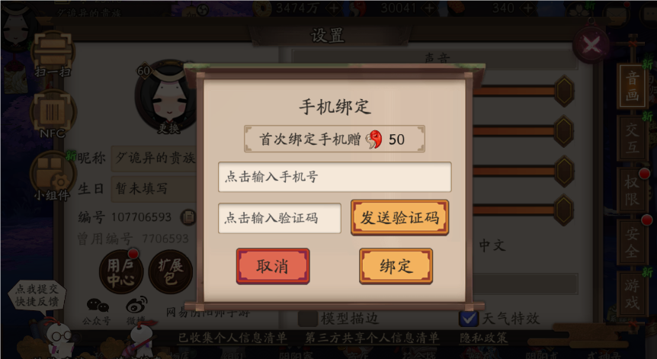Switch to the 权限 side tab
The width and height of the screenshot is (657, 359).
tap(632, 189)
